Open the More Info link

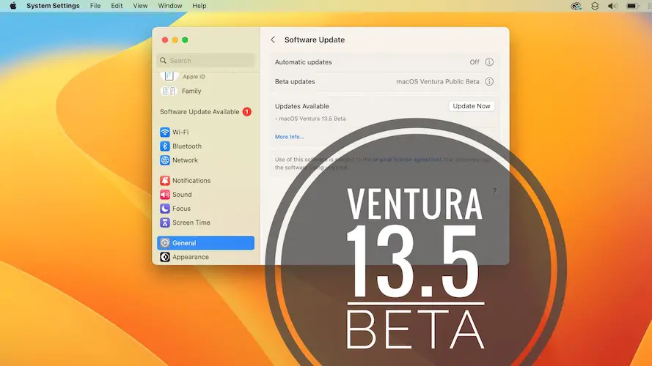click(x=289, y=137)
